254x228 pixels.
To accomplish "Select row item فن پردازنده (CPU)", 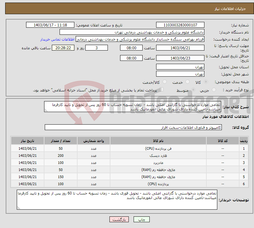I will pyautogui.click(x=158, y=148).
